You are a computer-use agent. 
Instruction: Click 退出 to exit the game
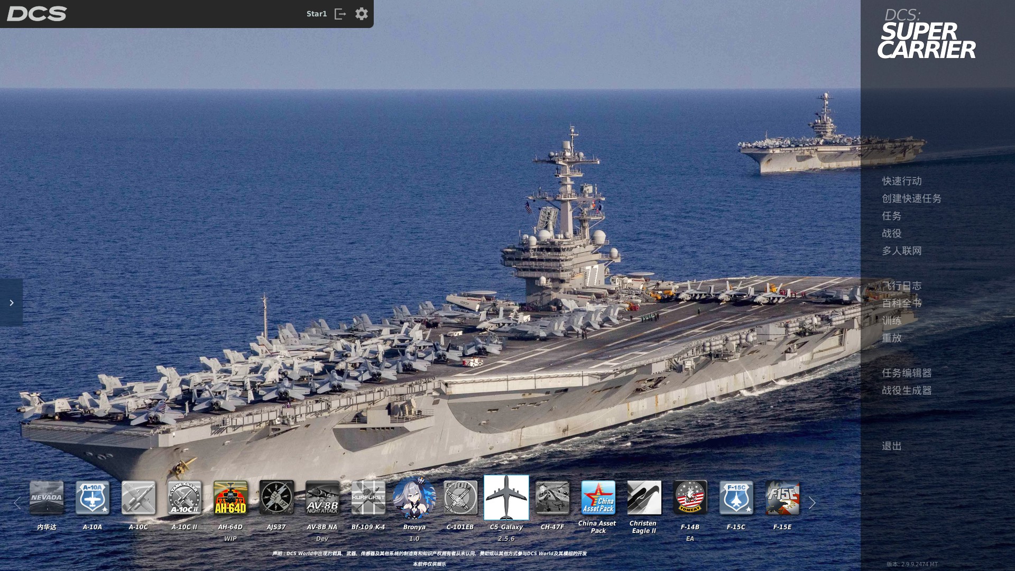(891, 446)
